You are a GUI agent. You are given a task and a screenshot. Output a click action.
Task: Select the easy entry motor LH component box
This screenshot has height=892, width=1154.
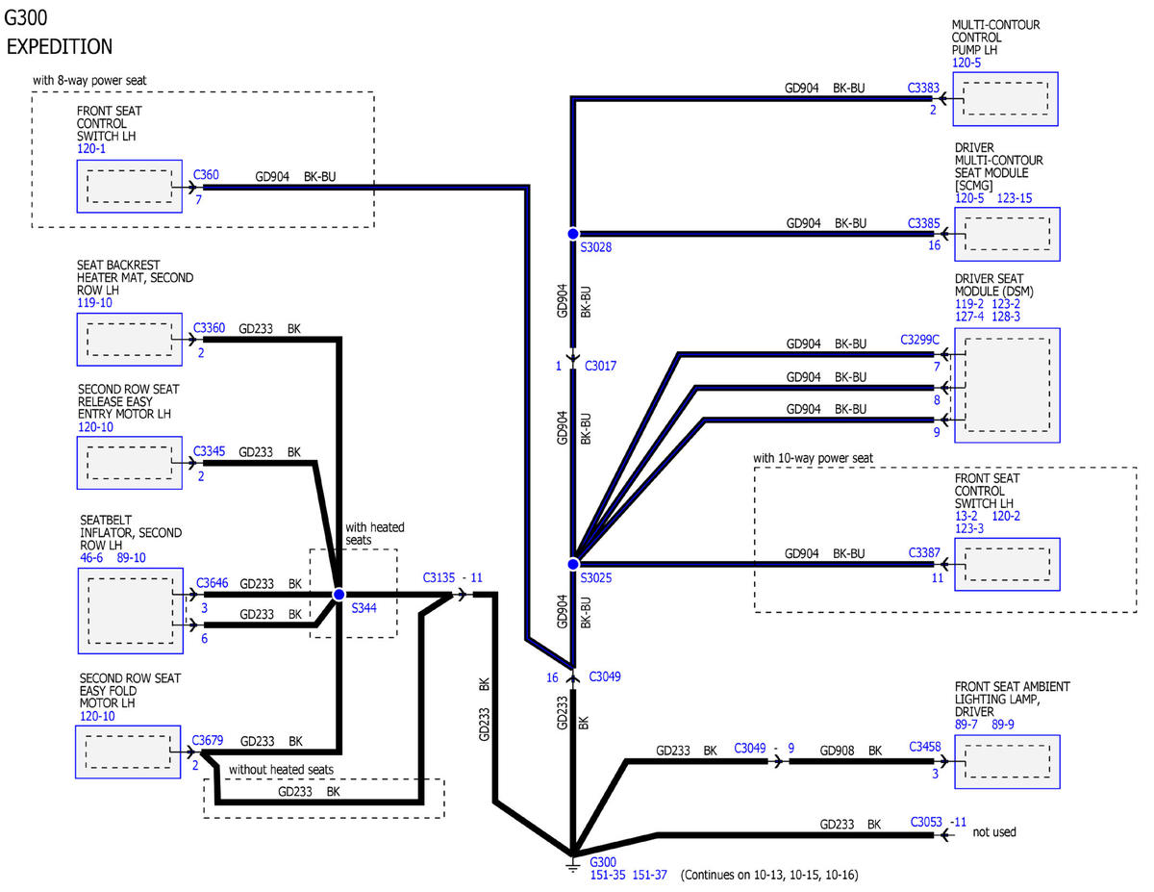pyautogui.click(x=129, y=463)
